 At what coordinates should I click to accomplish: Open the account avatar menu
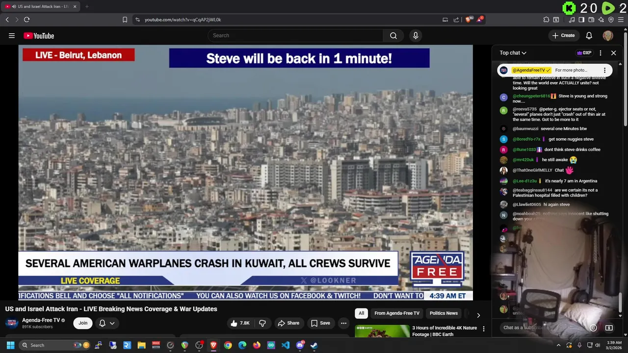[x=608, y=35]
